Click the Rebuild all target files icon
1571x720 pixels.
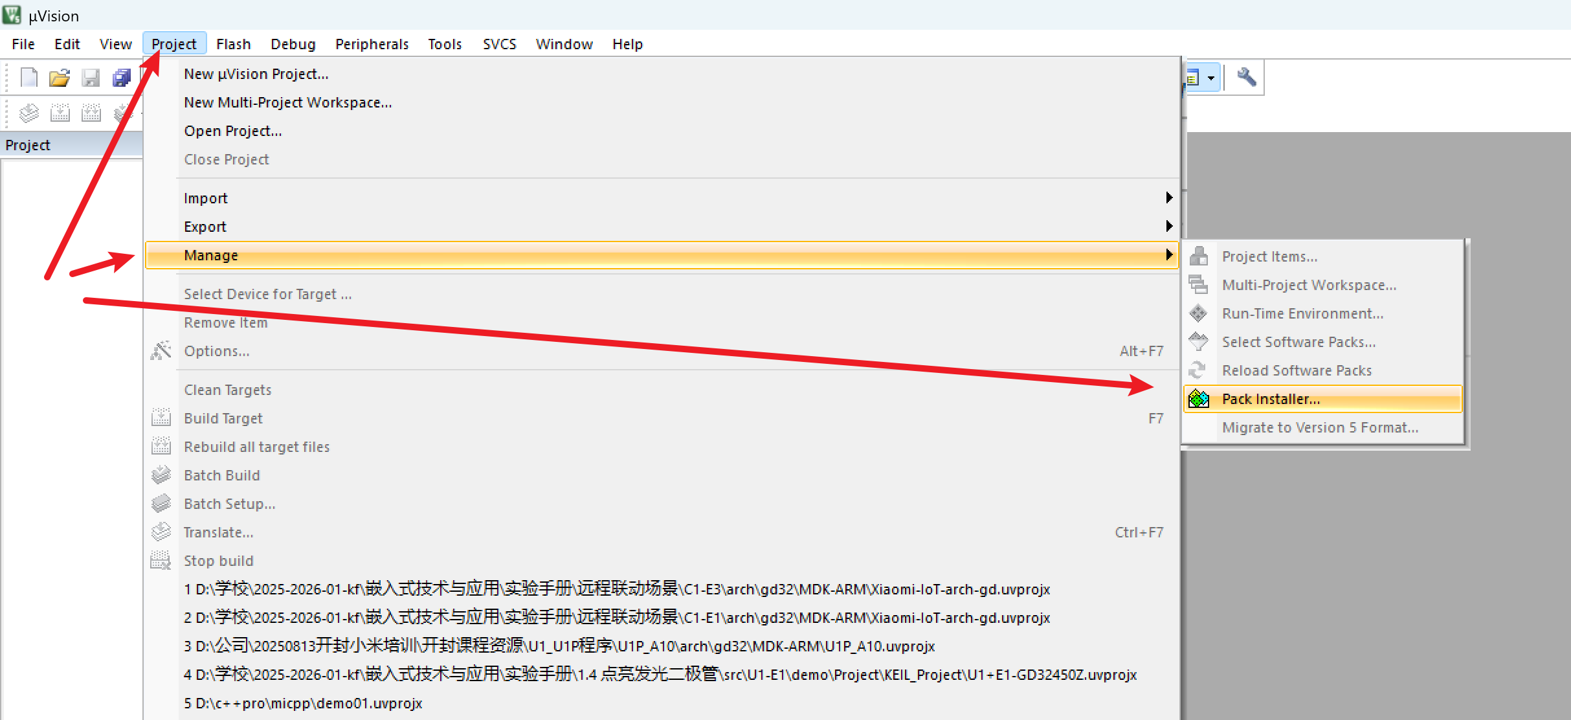click(161, 447)
